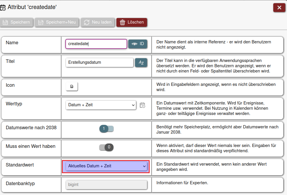Open the icon picker in the Icon row

point(72,86)
